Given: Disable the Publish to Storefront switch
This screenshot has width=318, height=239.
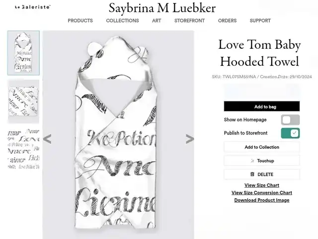Looking at the screenshot, I should [x=290, y=133].
